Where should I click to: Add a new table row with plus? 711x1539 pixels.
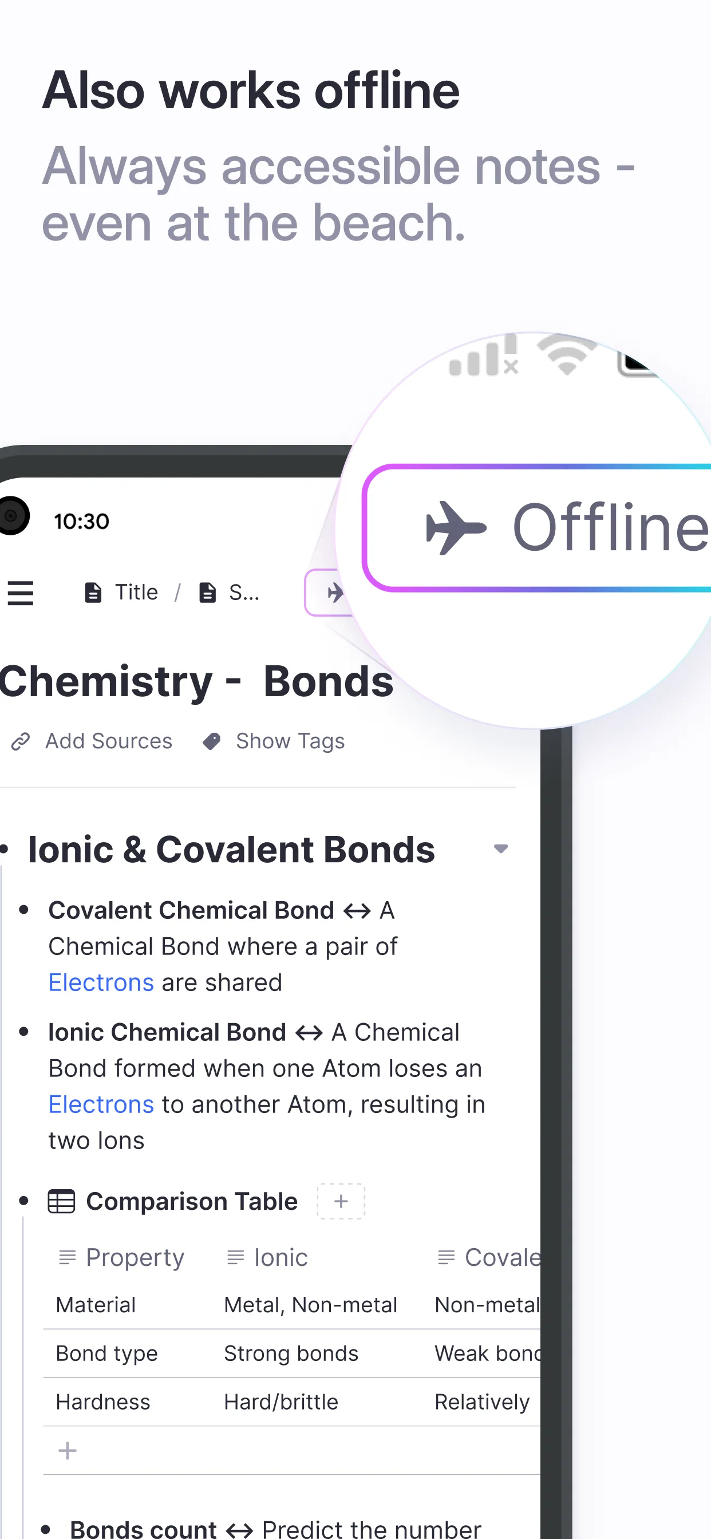[x=68, y=1451]
